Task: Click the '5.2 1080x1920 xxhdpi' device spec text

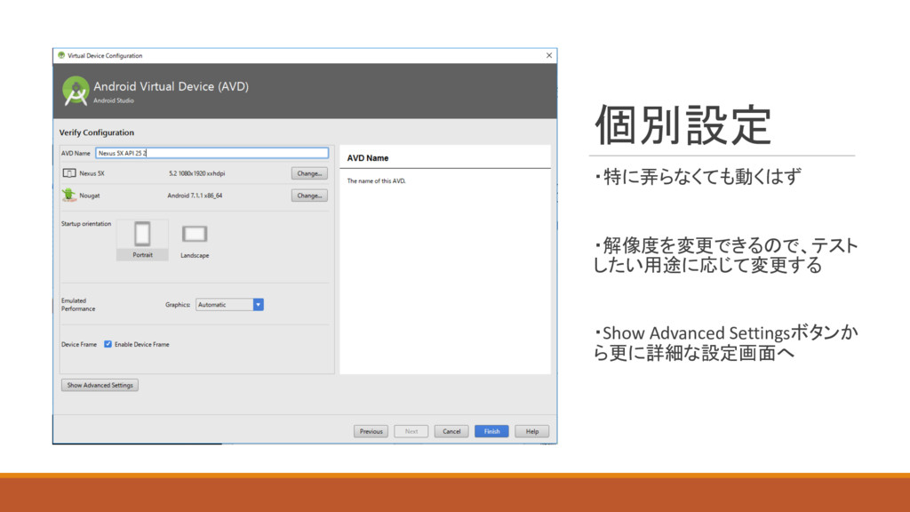Action: click(x=197, y=173)
